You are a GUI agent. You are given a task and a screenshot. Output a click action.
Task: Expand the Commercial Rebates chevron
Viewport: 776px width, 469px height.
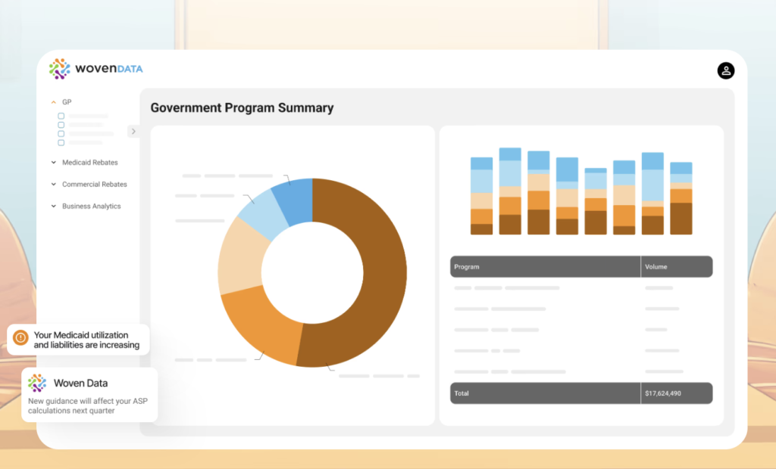54,185
